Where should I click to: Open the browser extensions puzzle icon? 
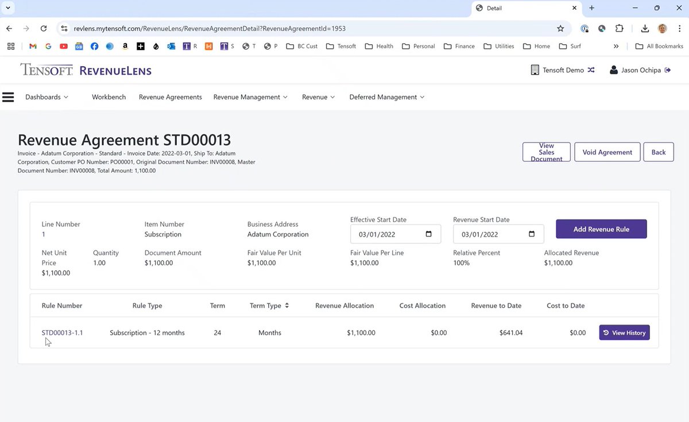(620, 28)
